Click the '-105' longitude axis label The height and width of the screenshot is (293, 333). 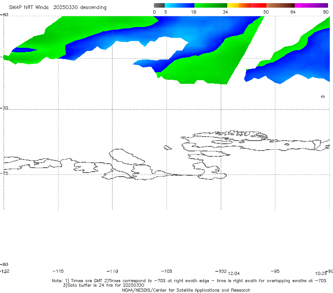click(166, 271)
